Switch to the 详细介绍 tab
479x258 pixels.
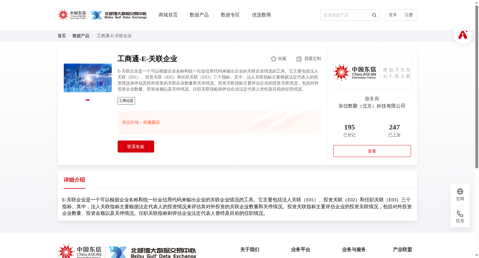[x=74, y=180]
